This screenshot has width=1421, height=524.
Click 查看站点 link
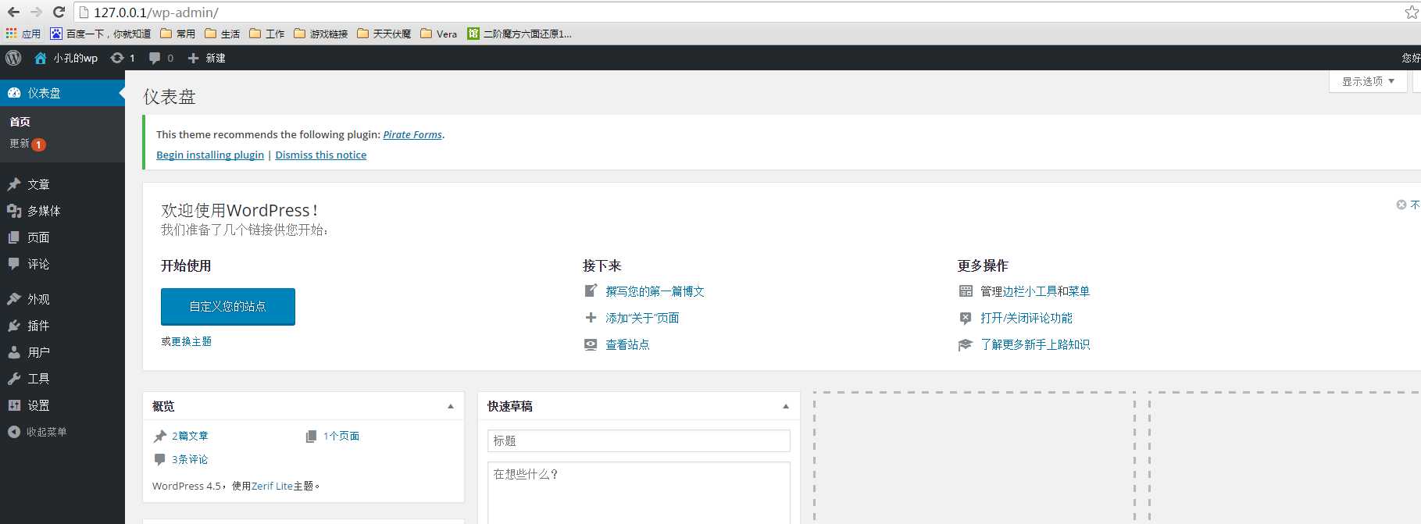pyautogui.click(x=627, y=344)
